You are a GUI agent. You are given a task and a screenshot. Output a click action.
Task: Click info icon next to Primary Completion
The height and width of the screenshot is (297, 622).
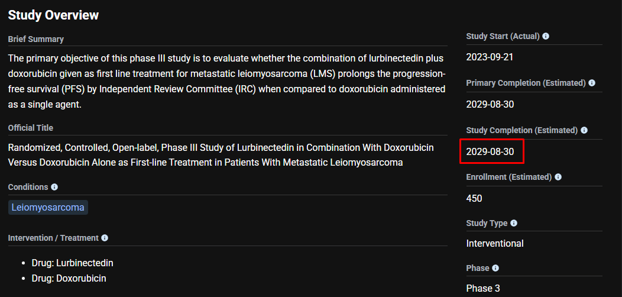(592, 83)
